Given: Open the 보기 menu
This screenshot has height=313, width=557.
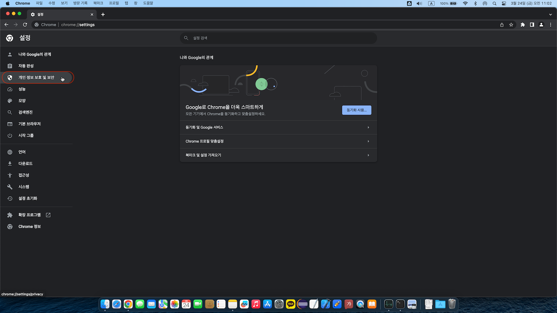Looking at the screenshot, I should pyautogui.click(x=64, y=3).
